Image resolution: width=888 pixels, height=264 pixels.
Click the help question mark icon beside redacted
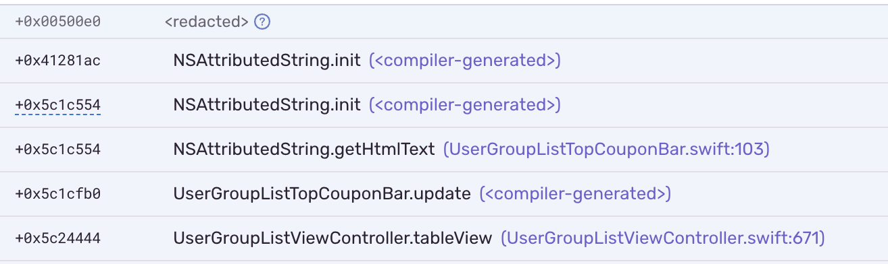pos(262,22)
